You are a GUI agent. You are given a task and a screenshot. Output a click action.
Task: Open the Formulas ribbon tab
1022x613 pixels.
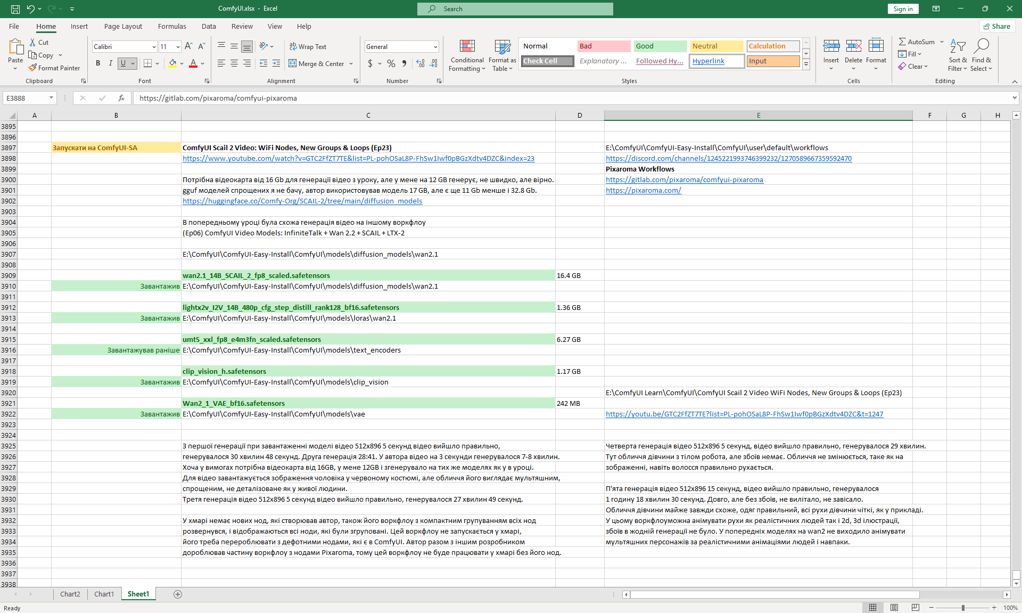click(172, 26)
